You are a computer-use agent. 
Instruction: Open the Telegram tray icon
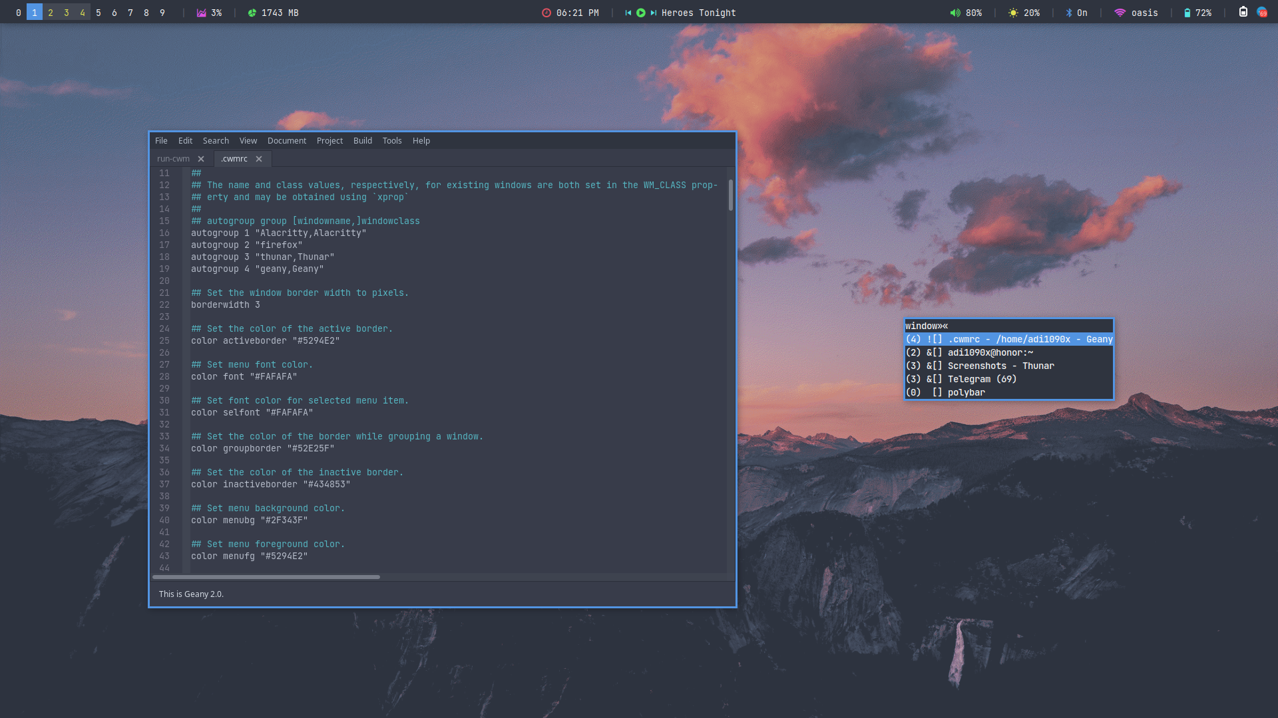click(1261, 12)
